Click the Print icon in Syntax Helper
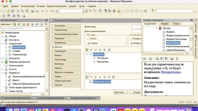The height and width of the screenshot is (111, 198). tap(172, 59)
